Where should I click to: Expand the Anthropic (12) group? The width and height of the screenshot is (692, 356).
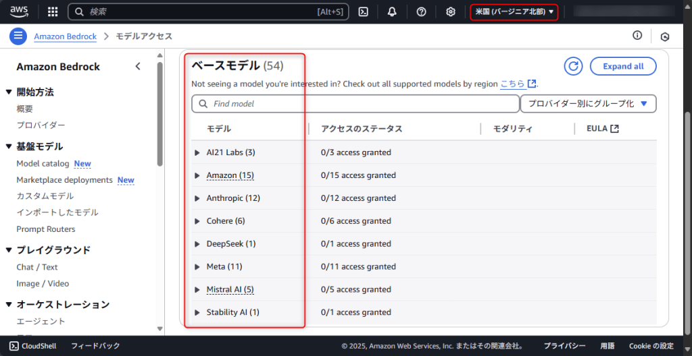click(197, 199)
